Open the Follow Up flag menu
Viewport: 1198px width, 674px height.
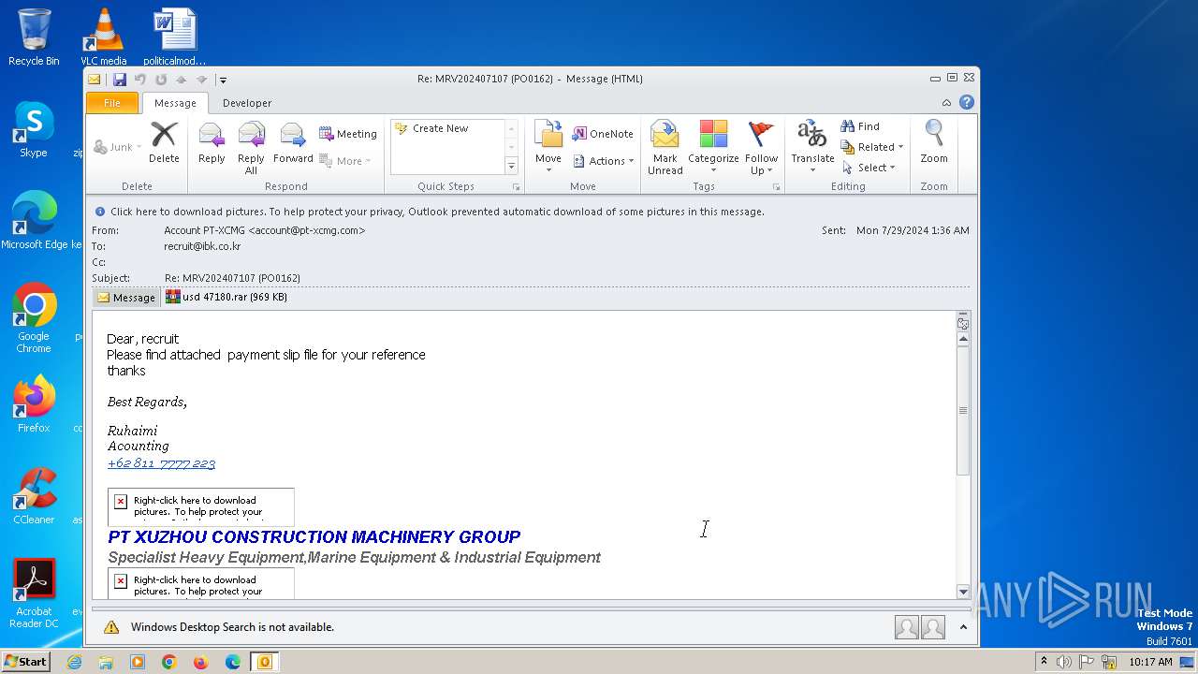762,147
